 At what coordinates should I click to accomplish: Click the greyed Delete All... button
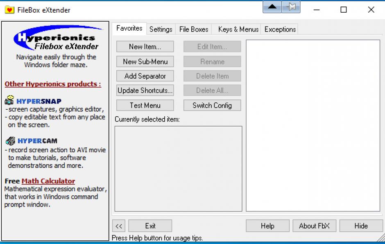pyautogui.click(x=212, y=90)
